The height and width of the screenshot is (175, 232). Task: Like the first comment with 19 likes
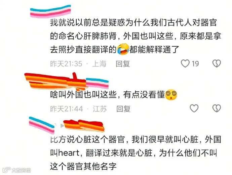click(185, 63)
